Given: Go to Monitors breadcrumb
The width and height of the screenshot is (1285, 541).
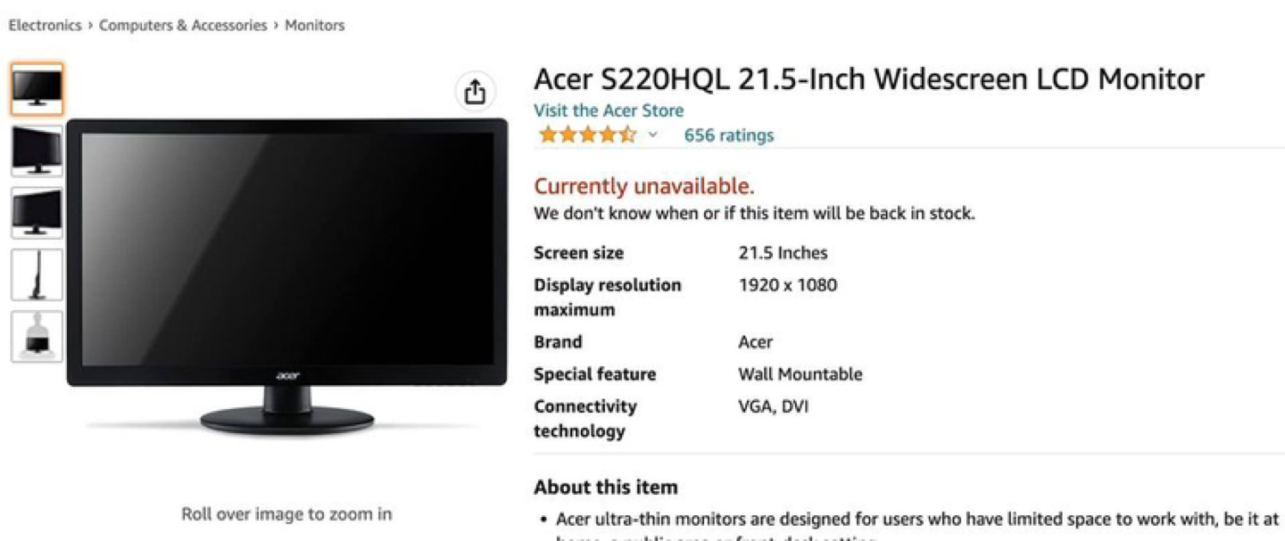Looking at the screenshot, I should [x=314, y=25].
